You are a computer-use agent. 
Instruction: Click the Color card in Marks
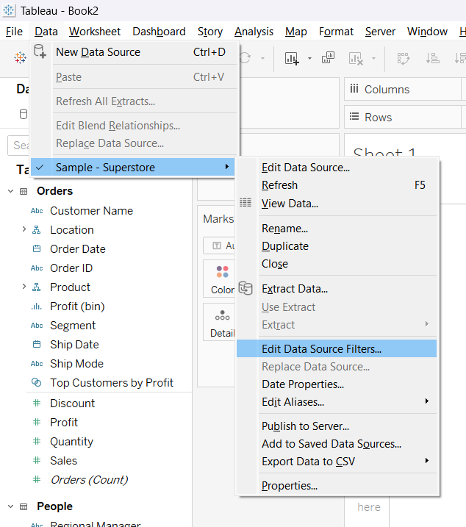pyautogui.click(x=221, y=279)
